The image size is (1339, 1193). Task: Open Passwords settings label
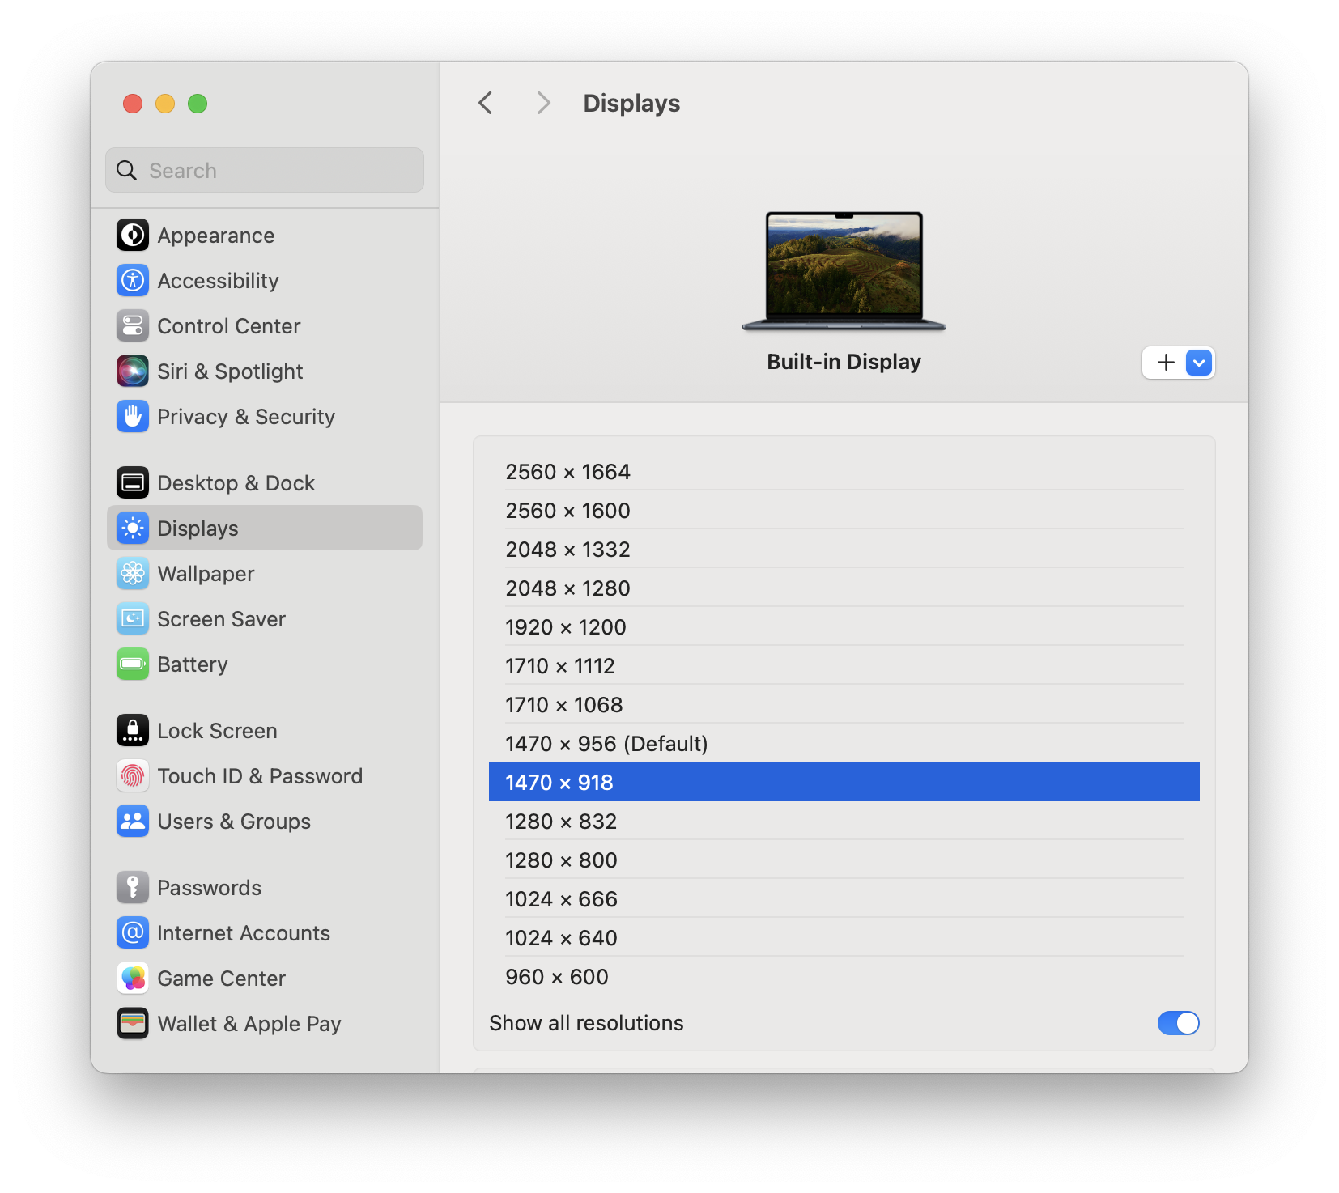point(209,888)
